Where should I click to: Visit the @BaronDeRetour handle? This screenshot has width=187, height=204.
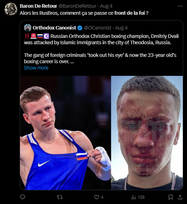tap(77, 6)
